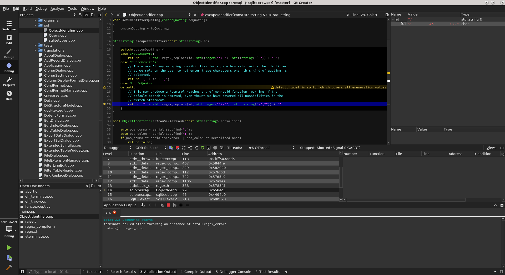This screenshot has height=275, width=505.
Task: Clear the Application Output with broom icon
Action: click(x=143, y=205)
